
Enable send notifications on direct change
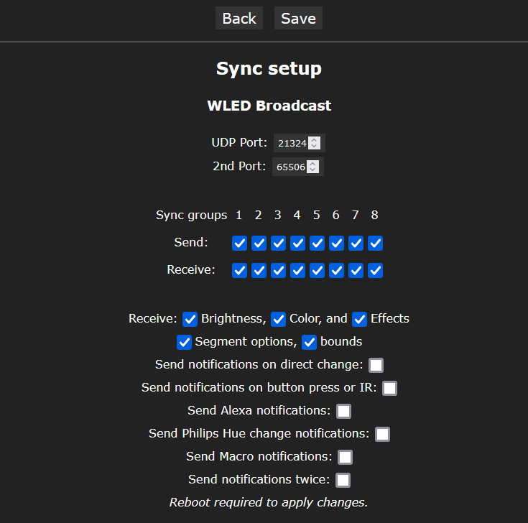(376, 365)
